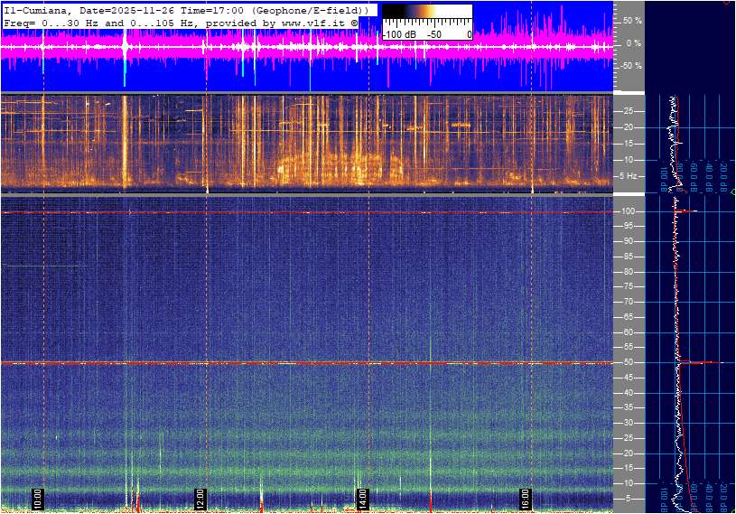Click the 0 % amplitude axis label
Viewport: 736px width, 514px height.
[x=633, y=42]
